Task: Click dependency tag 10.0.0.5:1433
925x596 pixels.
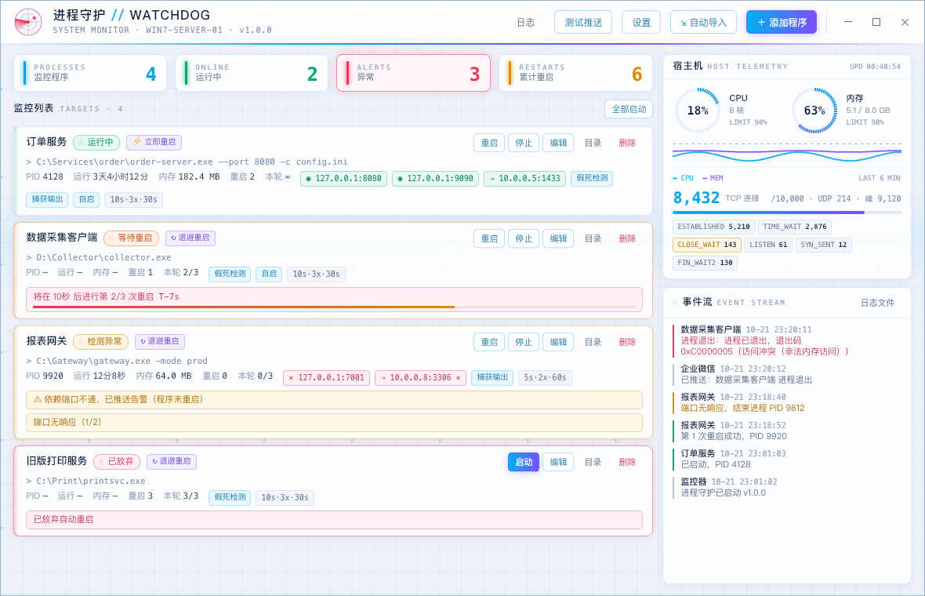Action: point(525,178)
